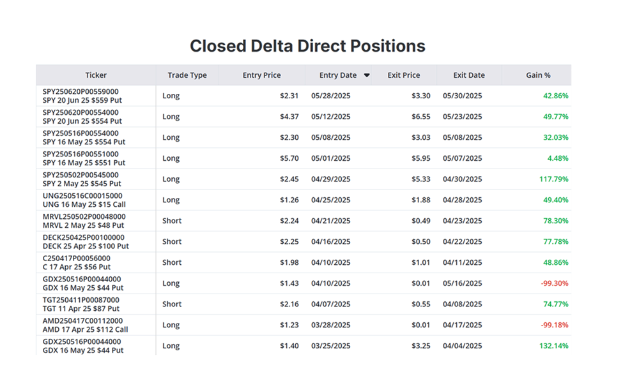Click the Entry Price column header

pyautogui.click(x=261, y=75)
